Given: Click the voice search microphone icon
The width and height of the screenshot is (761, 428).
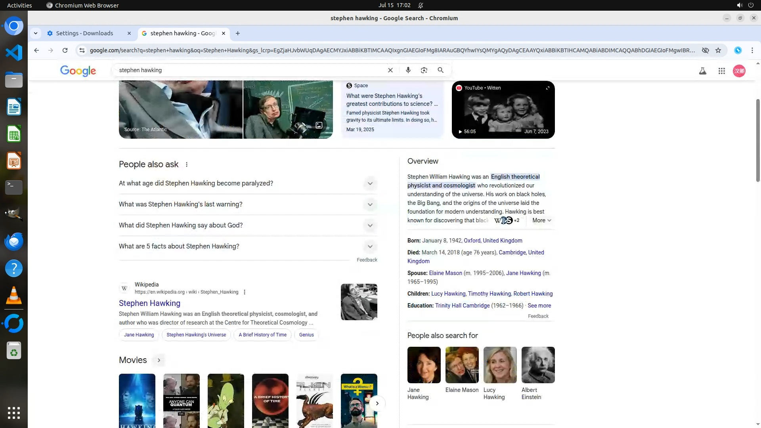Looking at the screenshot, I should (408, 70).
